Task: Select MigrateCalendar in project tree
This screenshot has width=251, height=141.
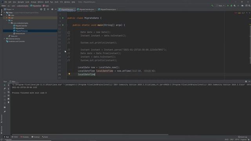Action: pyautogui.click(x=21, y=25)
